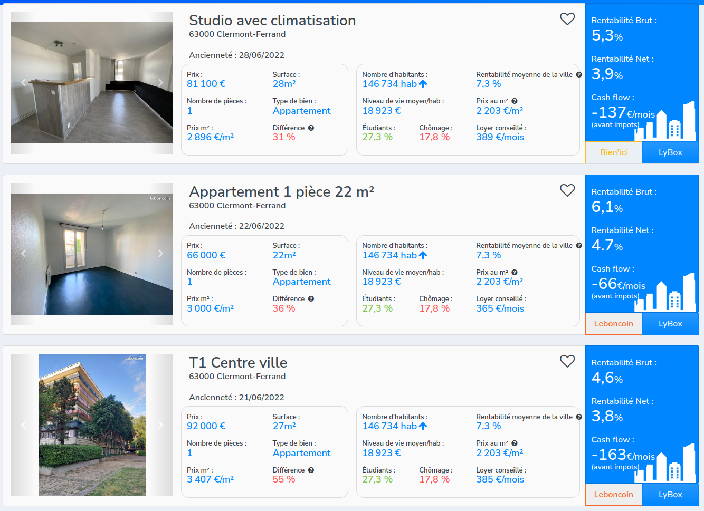Open the Studio avec climatisation listing title
704x511 pixels.
point(272,21)
